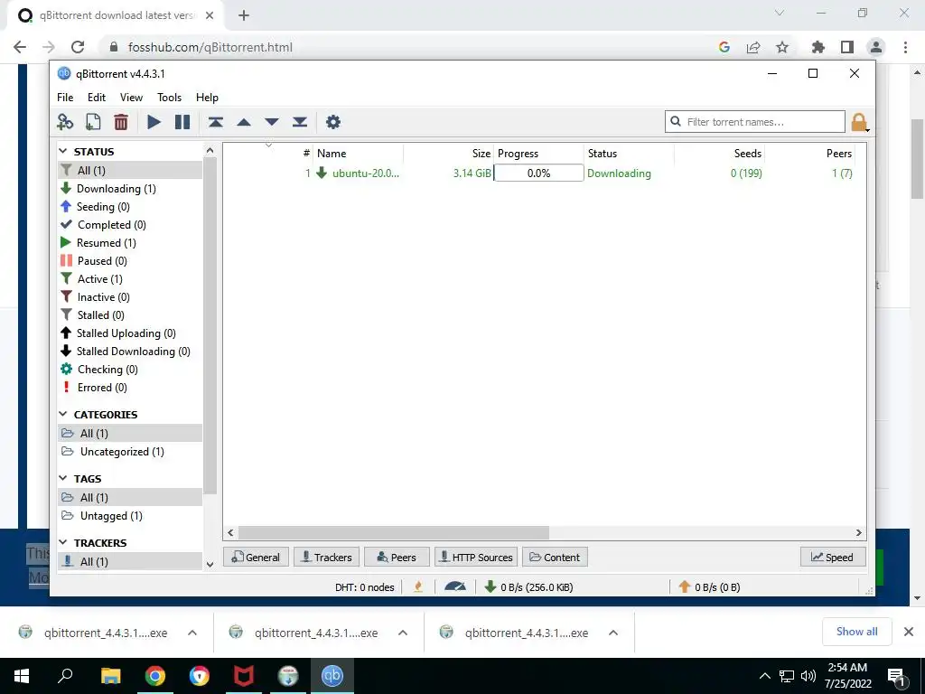925x694 pixels.
Task: Click download arrow icon beside ubuntu torrent
Action: tap(322, 173)
